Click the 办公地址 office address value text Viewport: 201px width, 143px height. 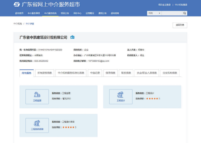pos(100,55)
